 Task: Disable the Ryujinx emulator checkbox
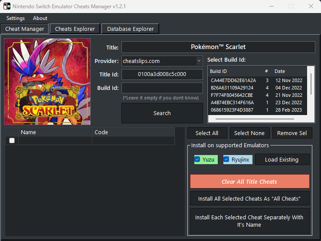tap(226, 159)
